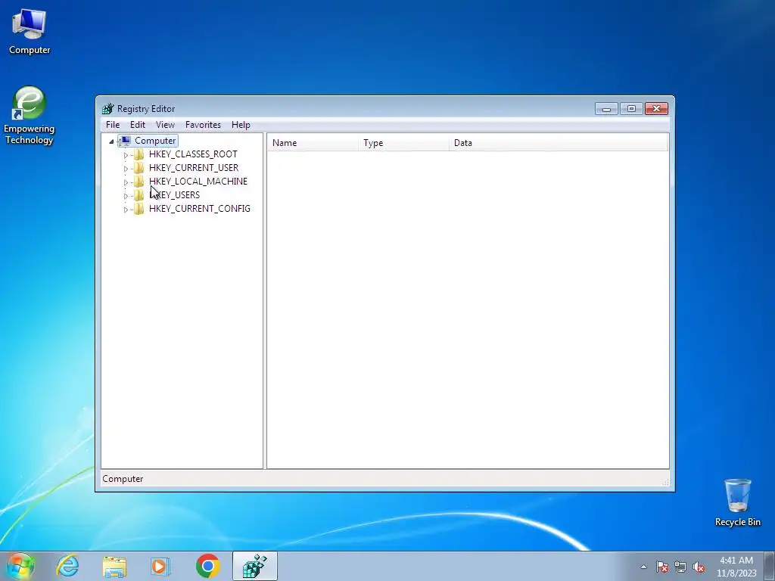
Task: Select the Recycle Bin desktop icon
Action: point(737,502)
